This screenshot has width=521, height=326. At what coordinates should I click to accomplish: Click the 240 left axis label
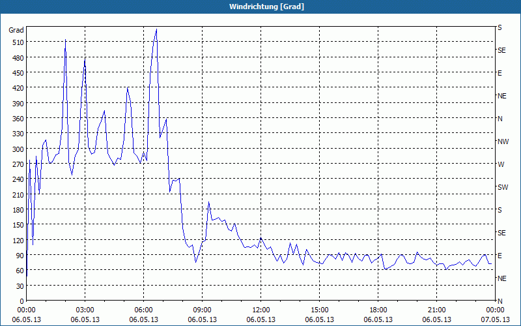[x=18, y=180]
